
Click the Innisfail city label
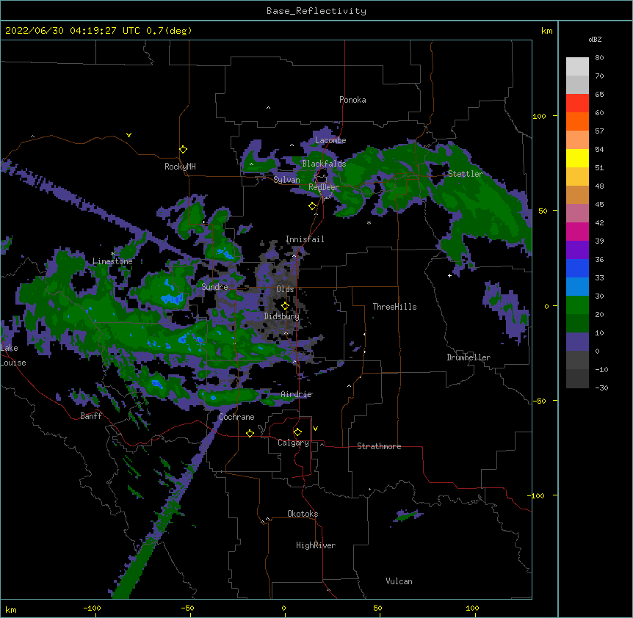pos(305,239)
